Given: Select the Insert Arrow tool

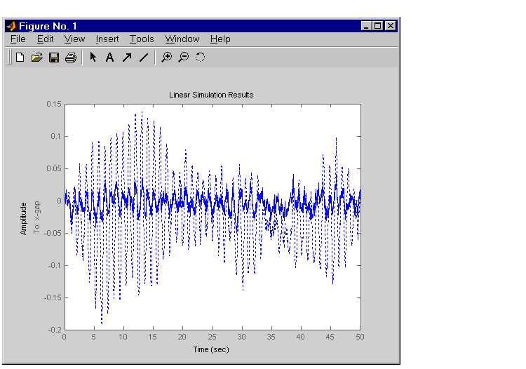Looking at the screenshot, I should tap(127, 58).
